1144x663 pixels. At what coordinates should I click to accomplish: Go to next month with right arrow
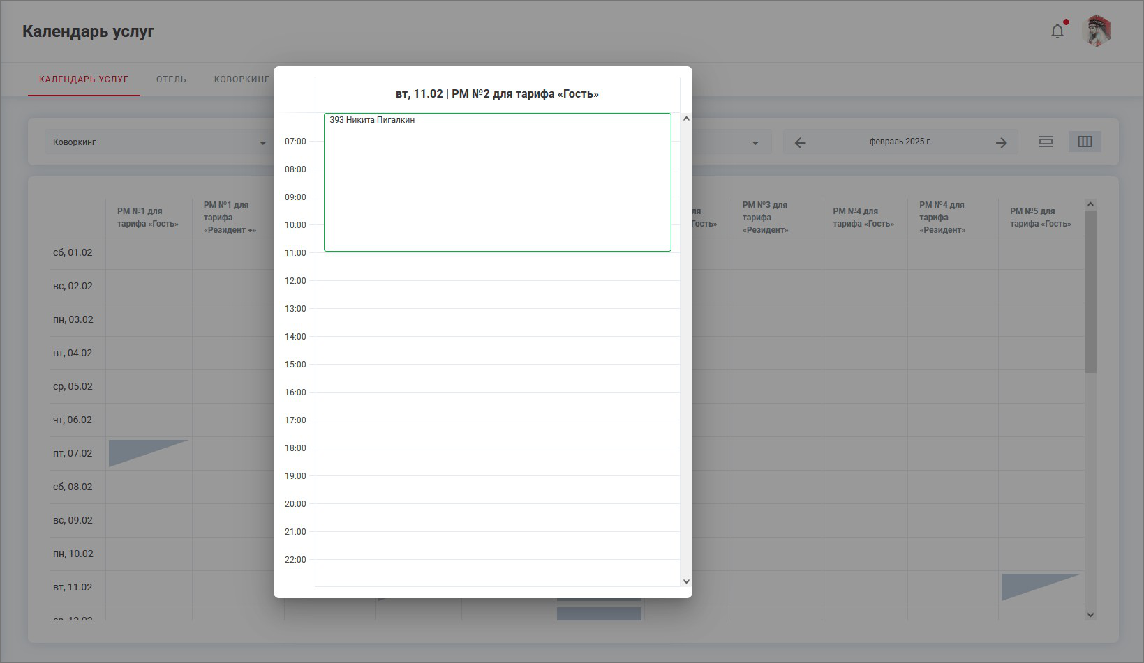coord(1001,142)
